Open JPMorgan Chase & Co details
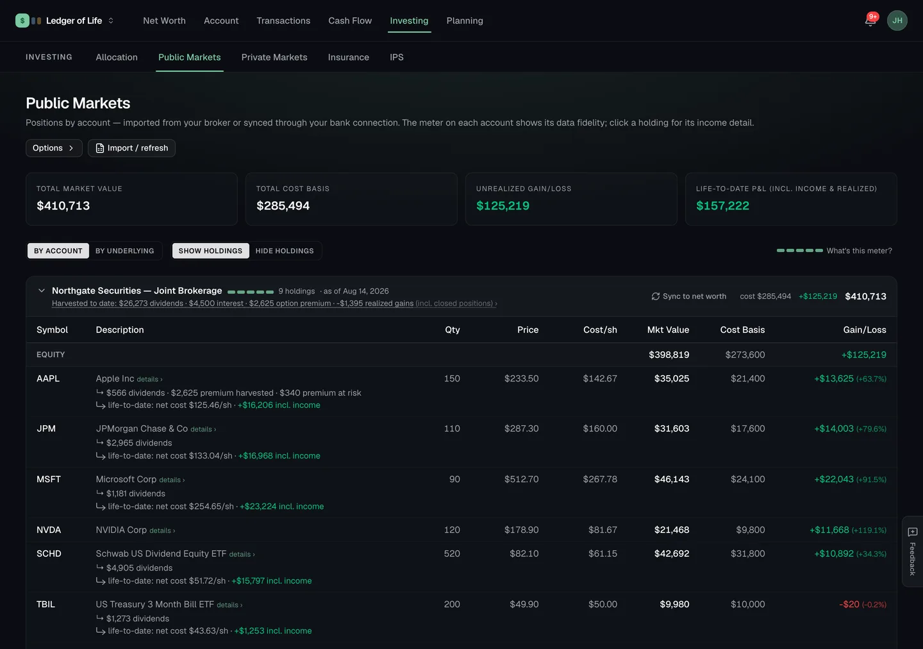 tap(203, 429)
